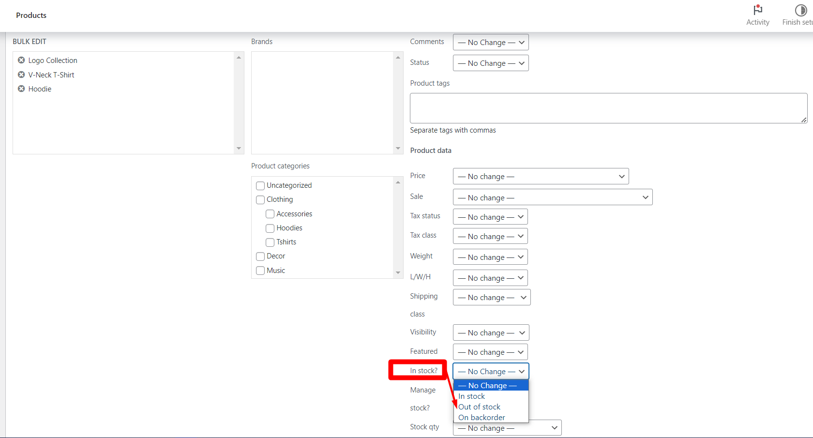Enable the Hoodies category checkbox
The width and height of the screenshot is (813, 438).
click(x=270, y=228)
